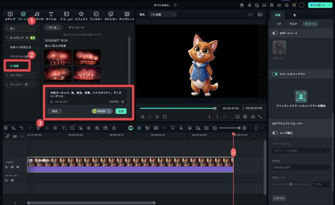Click the 生成 generate button
The width and height of the screenshot is (335, 205).
pyautogui.click(x=121, y=111)
